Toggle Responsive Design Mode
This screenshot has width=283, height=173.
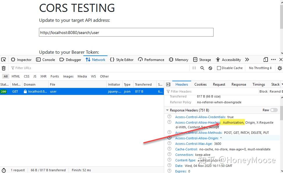[265, 59]
